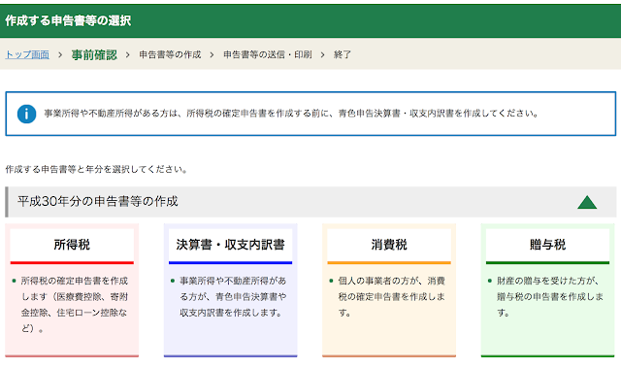
Task: Click the 終了 breadcrumb step
Action: click(x=343, y=54)
